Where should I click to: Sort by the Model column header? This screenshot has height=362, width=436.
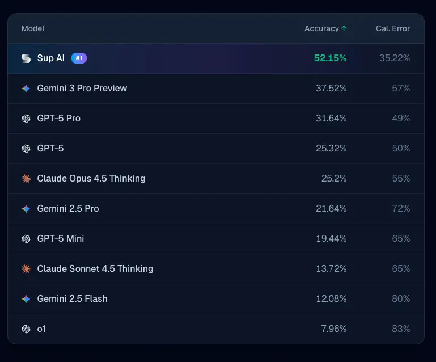point(33,28)
